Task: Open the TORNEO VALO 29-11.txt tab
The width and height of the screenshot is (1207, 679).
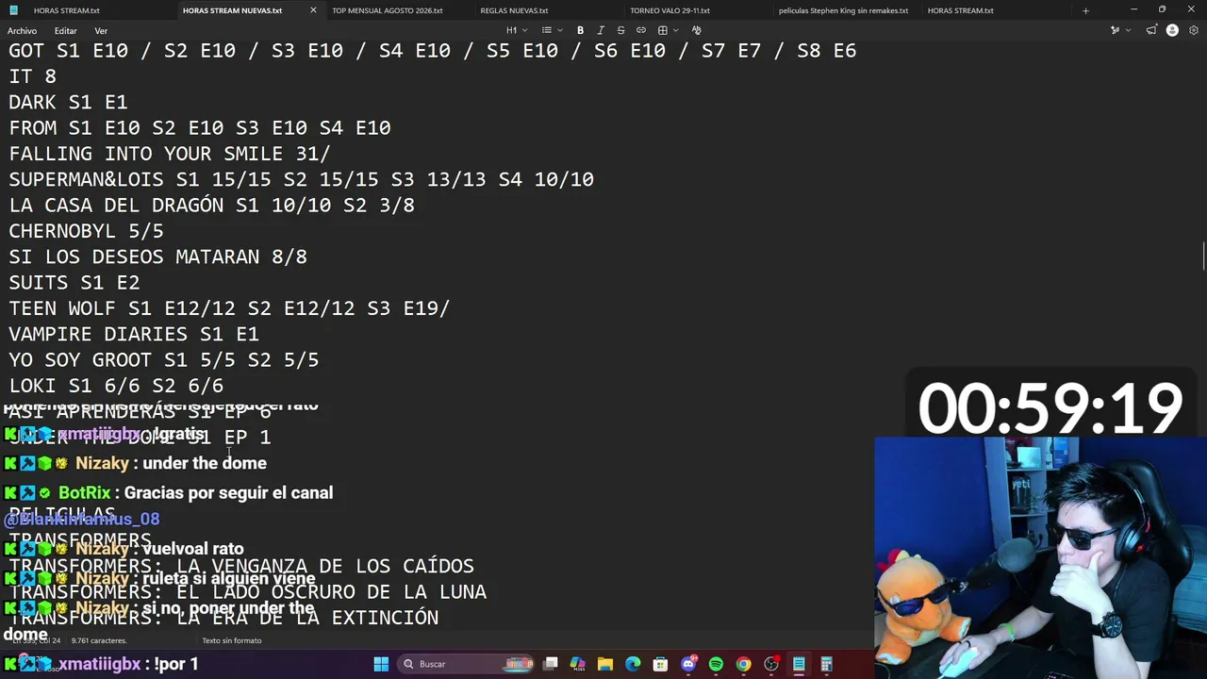Action: 670,10
